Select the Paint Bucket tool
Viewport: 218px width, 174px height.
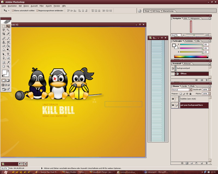[8, 46]
